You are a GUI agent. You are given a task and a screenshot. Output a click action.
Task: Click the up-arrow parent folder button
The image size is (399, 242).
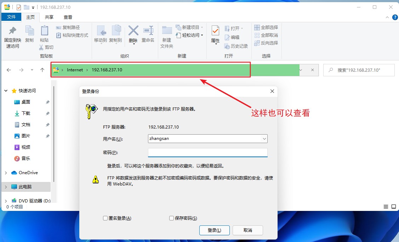click(x=42, y=70)
